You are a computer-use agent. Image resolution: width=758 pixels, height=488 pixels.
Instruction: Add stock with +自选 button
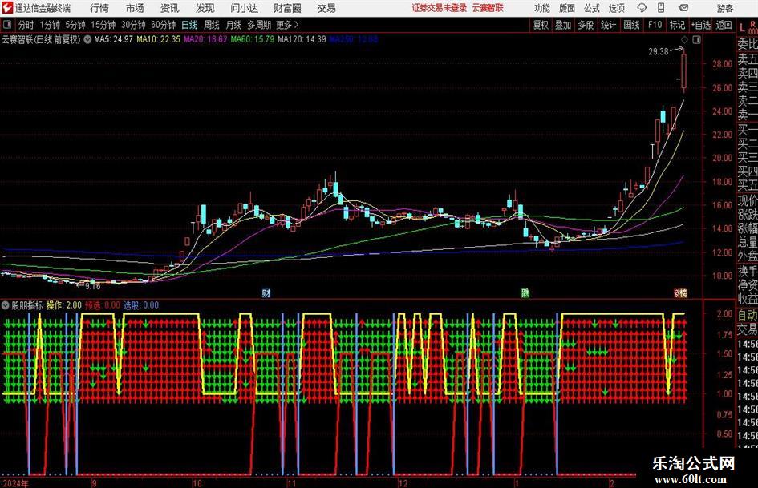pyautogui.click(x=701, y=25)
